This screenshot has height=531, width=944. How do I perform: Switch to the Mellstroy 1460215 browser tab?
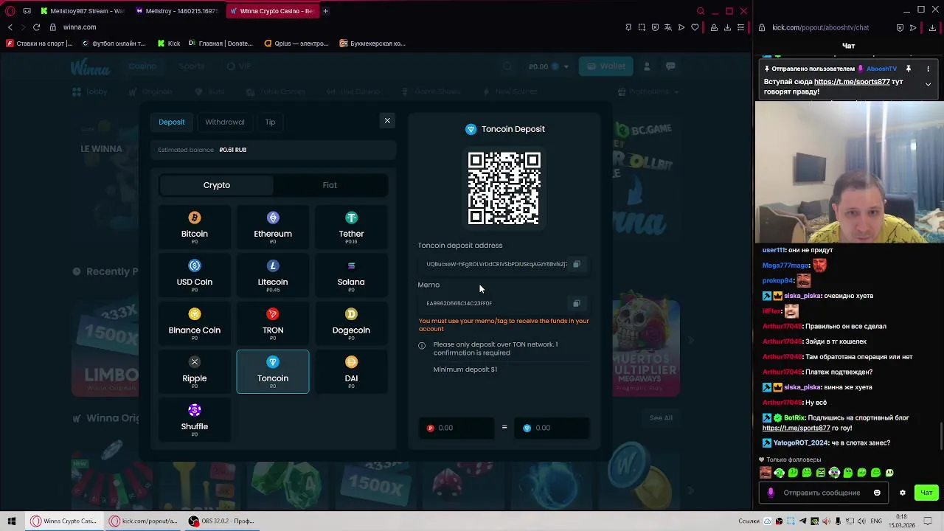(177, 11)
